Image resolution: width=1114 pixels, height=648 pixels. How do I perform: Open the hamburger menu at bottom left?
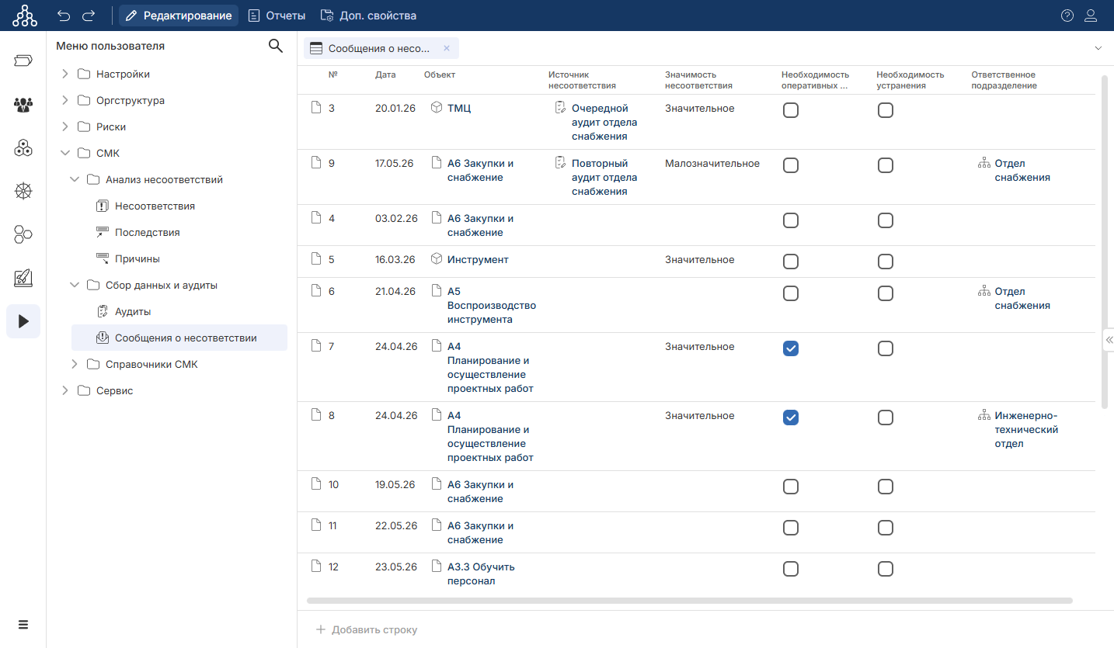23,625
